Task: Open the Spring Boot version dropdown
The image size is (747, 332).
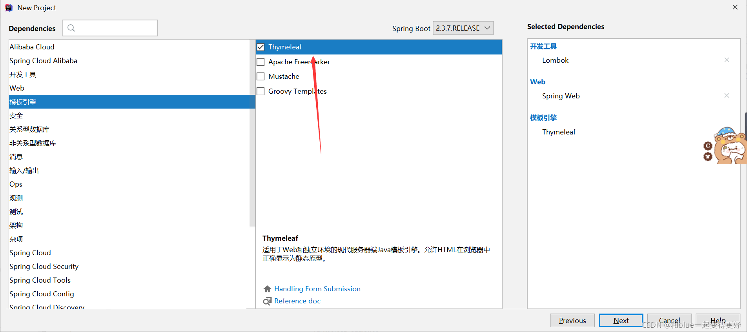Action: [463, 28]
